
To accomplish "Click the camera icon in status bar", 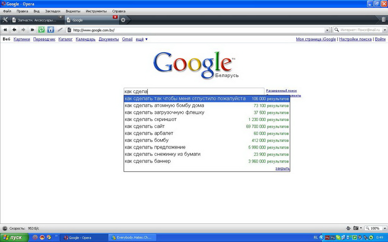I will [x=356, y=228].
